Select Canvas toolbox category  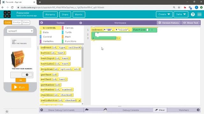69,28
